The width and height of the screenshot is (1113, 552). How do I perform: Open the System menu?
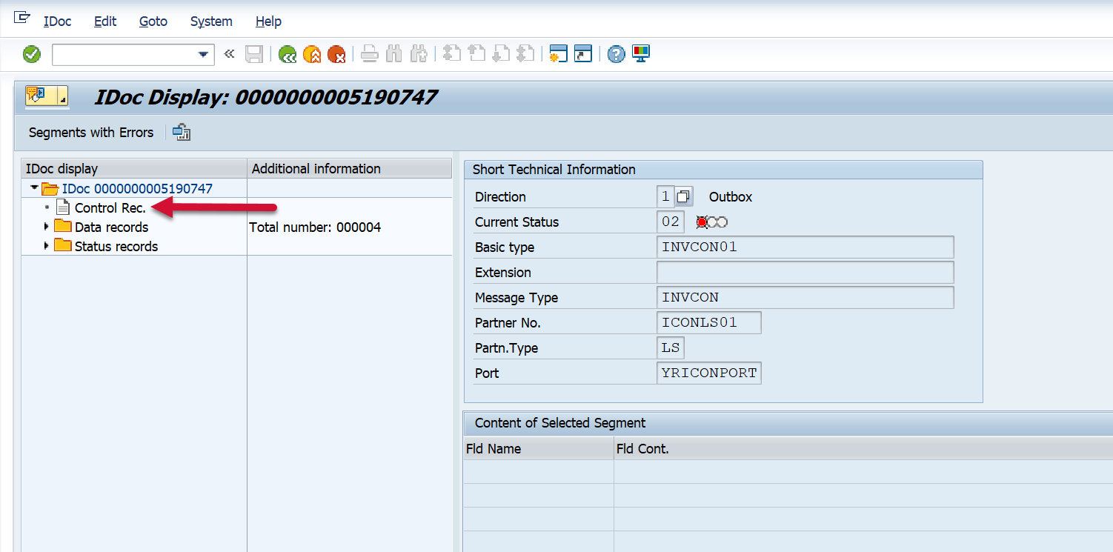211,21
